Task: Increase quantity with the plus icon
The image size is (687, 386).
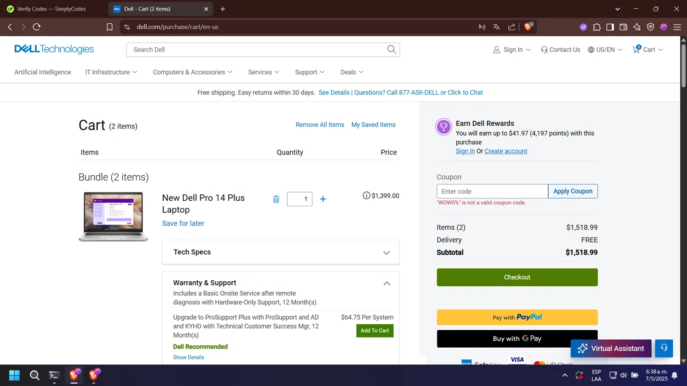Action: click(x=323, y=199)
